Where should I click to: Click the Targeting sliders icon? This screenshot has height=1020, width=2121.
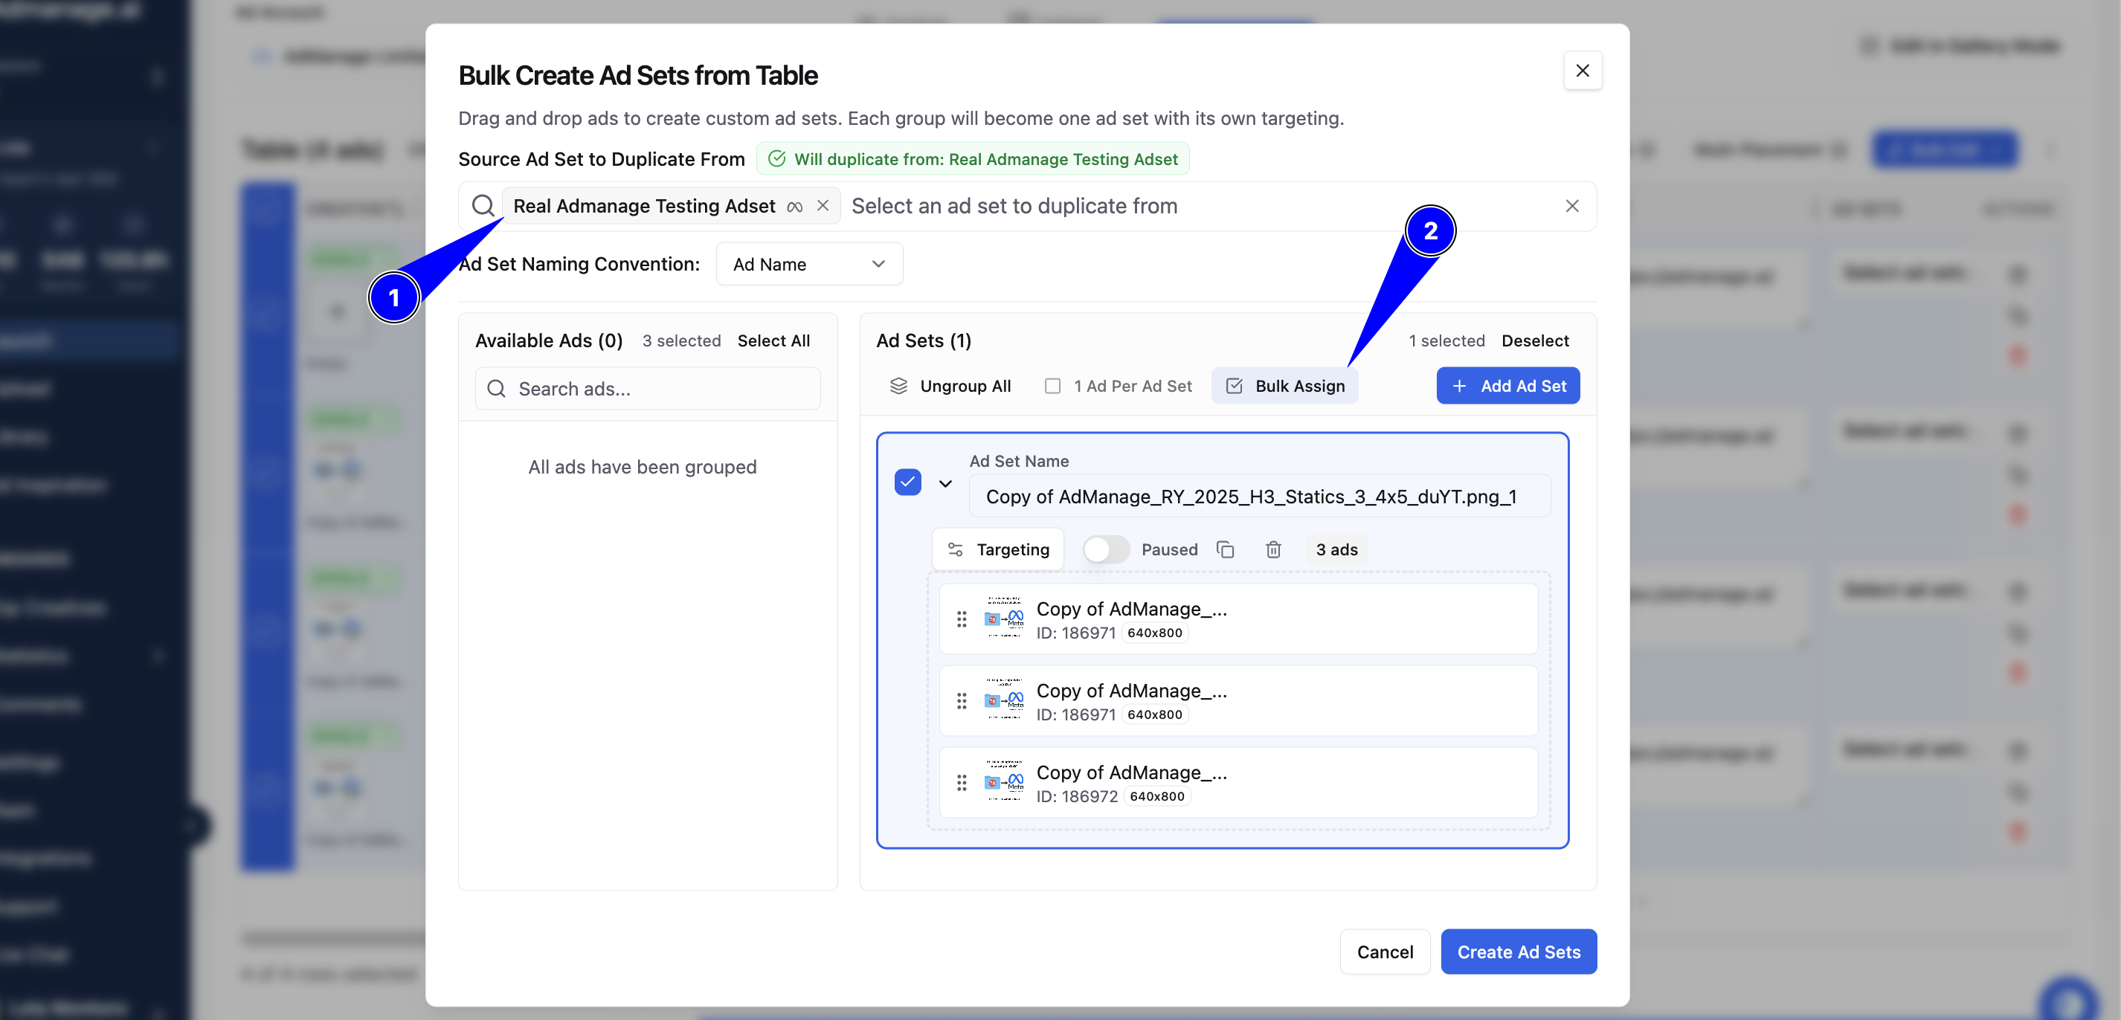click(955, 549)
